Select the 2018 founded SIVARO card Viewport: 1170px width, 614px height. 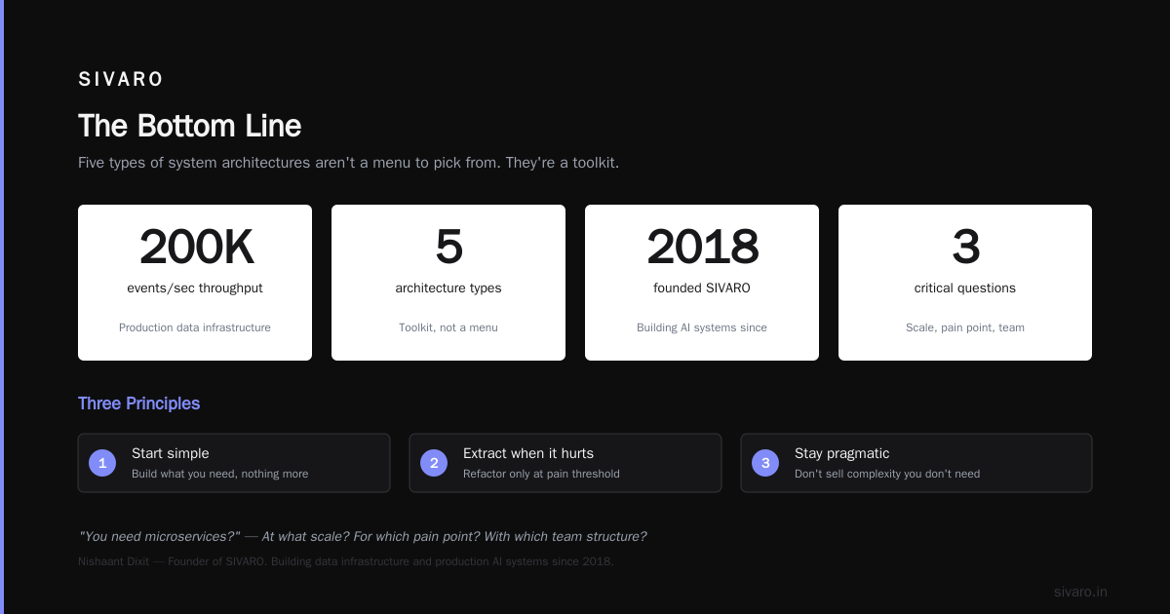[702, 283]
